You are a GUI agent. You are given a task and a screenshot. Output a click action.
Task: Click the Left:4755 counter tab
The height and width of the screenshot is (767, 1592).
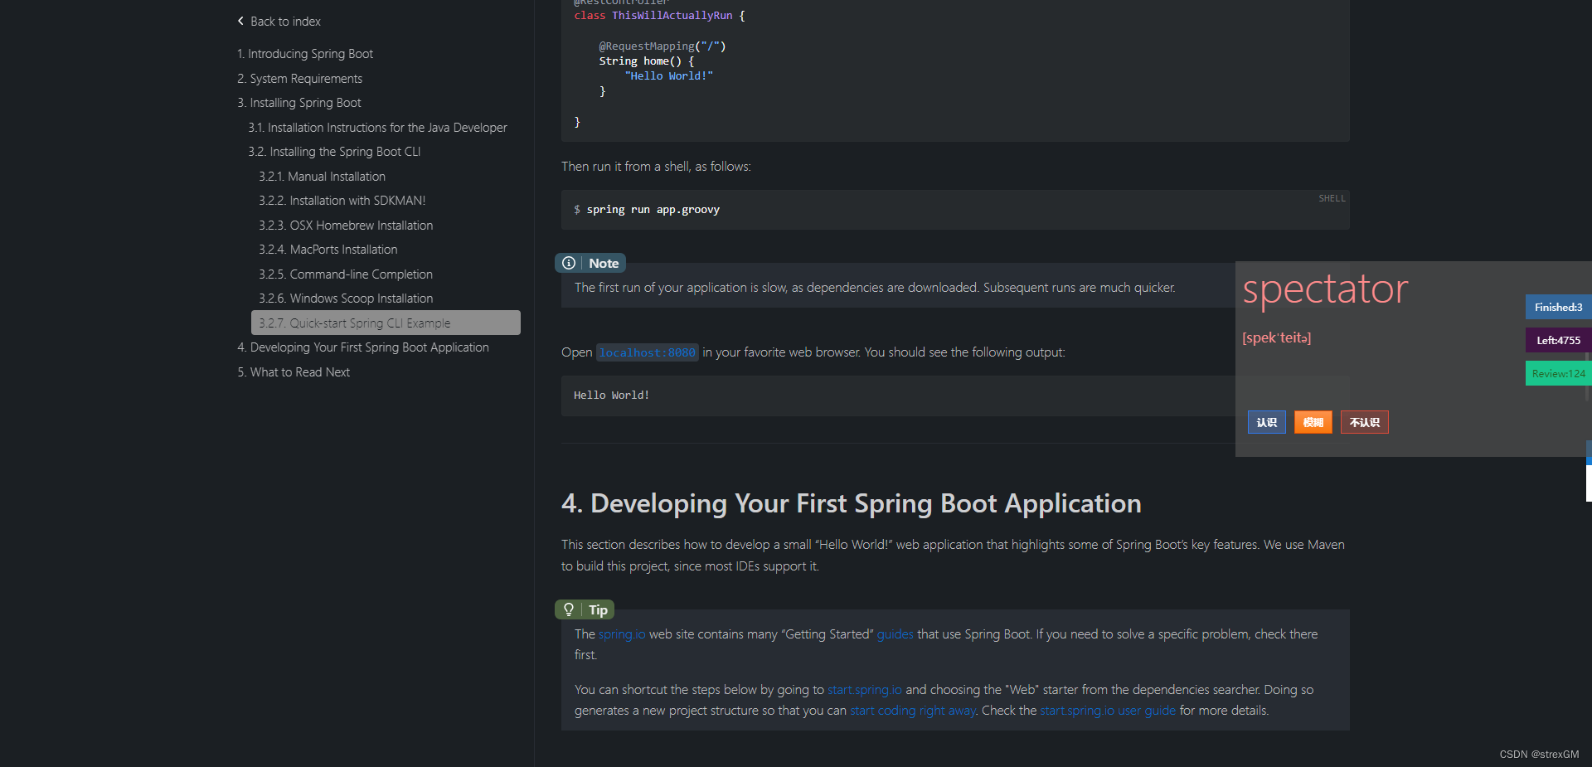click(x=1558, y=340)
